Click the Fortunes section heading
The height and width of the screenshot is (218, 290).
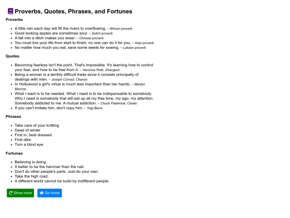point(14,153)
